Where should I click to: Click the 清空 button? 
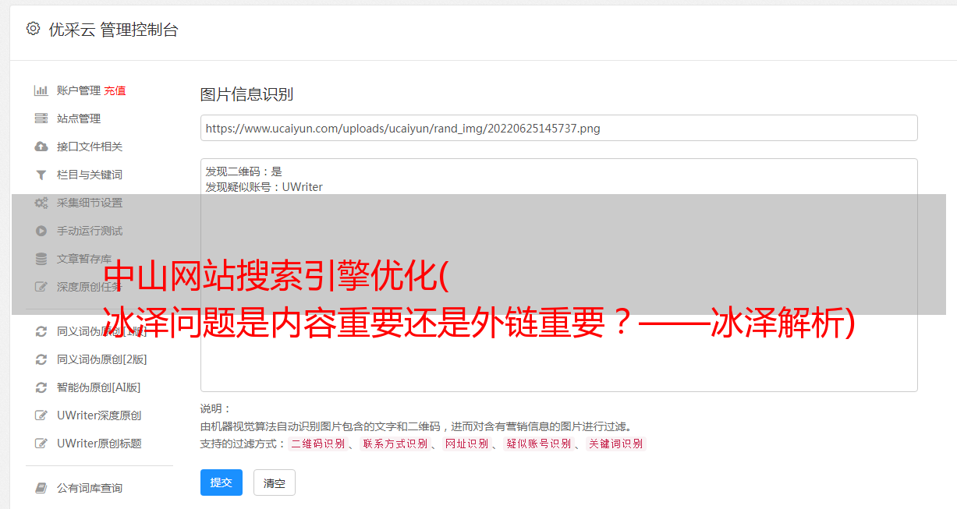275,482
